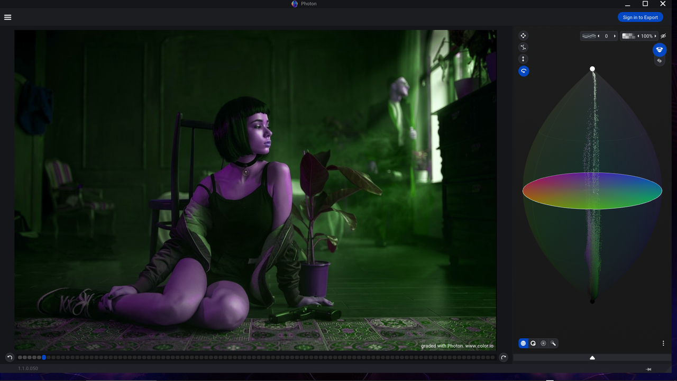Screen dimensions: 677x381
Task: Switch to striped sphere view mode
Action: point(523,343)
